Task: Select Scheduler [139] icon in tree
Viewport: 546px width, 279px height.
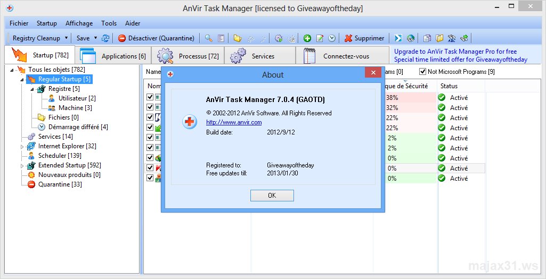Action: click(31, 156)
